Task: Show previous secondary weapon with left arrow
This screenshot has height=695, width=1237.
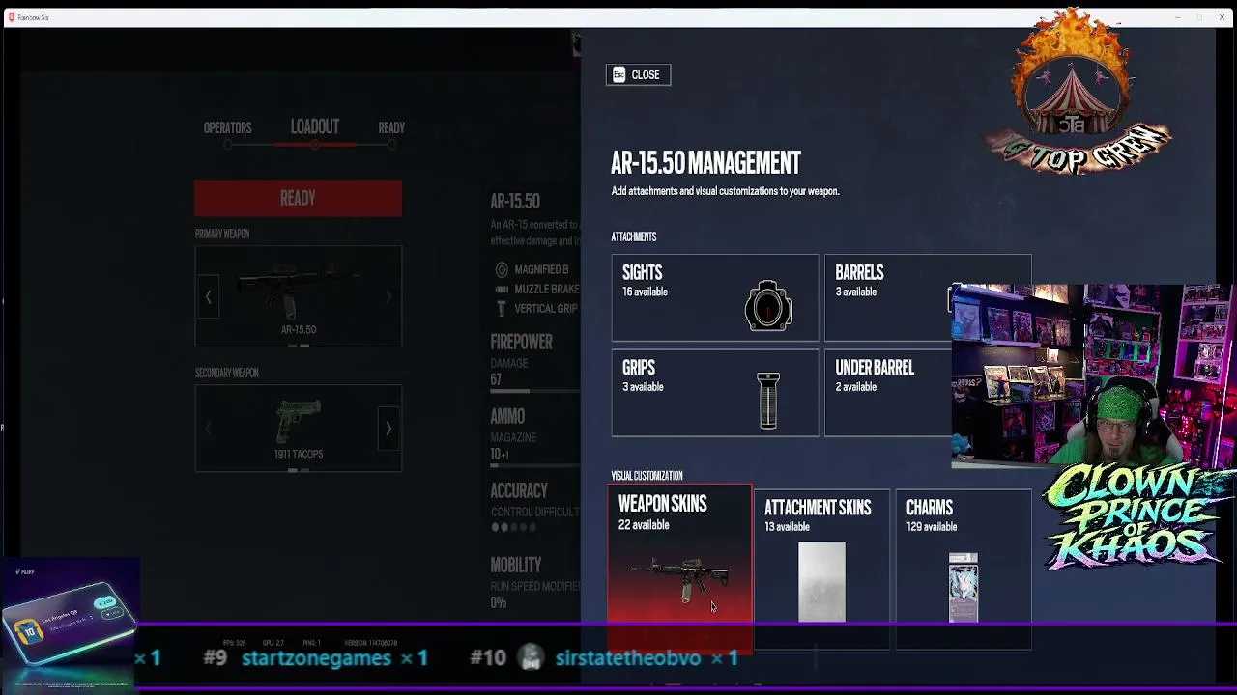Action: point(208,429)
